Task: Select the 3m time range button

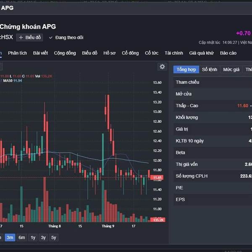Action: point(10,237)
